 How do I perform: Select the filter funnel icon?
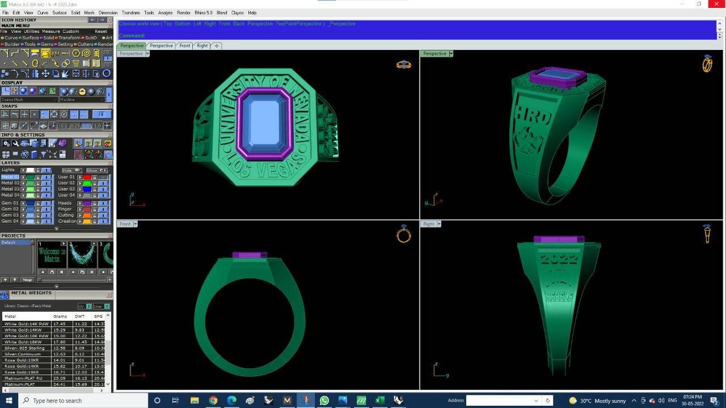click(44, 154)
